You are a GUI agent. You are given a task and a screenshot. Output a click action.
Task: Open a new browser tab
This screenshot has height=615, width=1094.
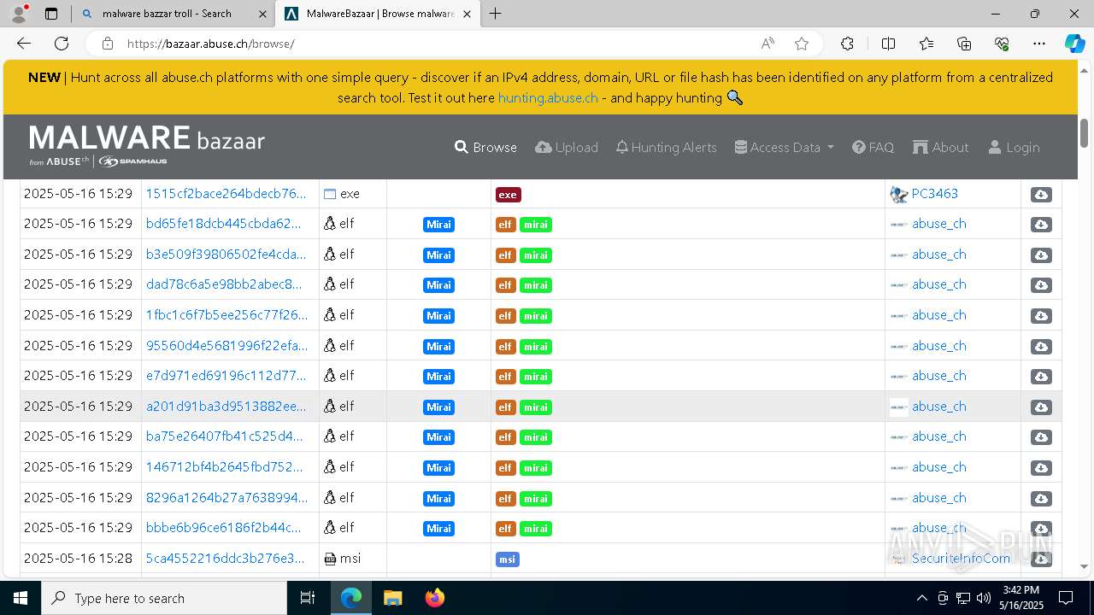click(495, 14)
